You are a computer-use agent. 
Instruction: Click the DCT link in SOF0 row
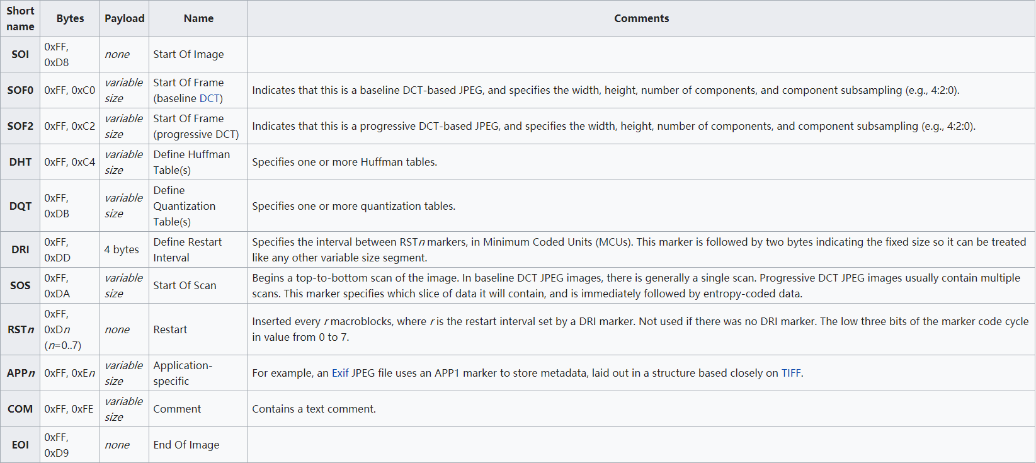(209, 98)
